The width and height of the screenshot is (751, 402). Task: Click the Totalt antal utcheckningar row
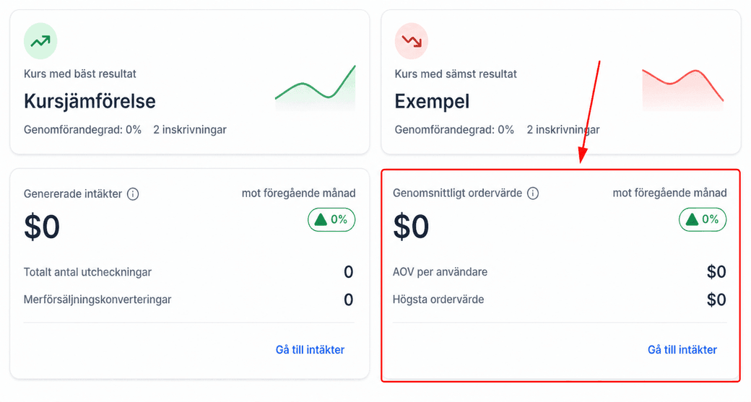(188, 272)
